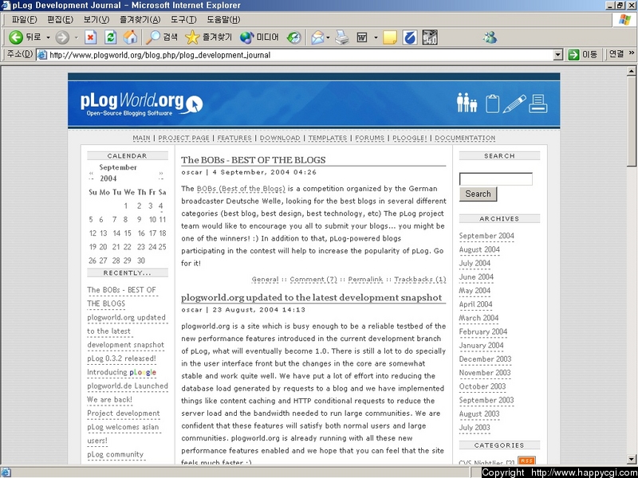The width and height of the screenshot is (638, 478).
Task: Expand the Back button history dropdown
Action: click(48, 37)
